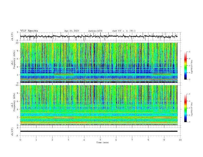The image size is (203, 157).
Task: Click time-axis tick label "5"
Action: pyautogui.click(x=100, y=140)
